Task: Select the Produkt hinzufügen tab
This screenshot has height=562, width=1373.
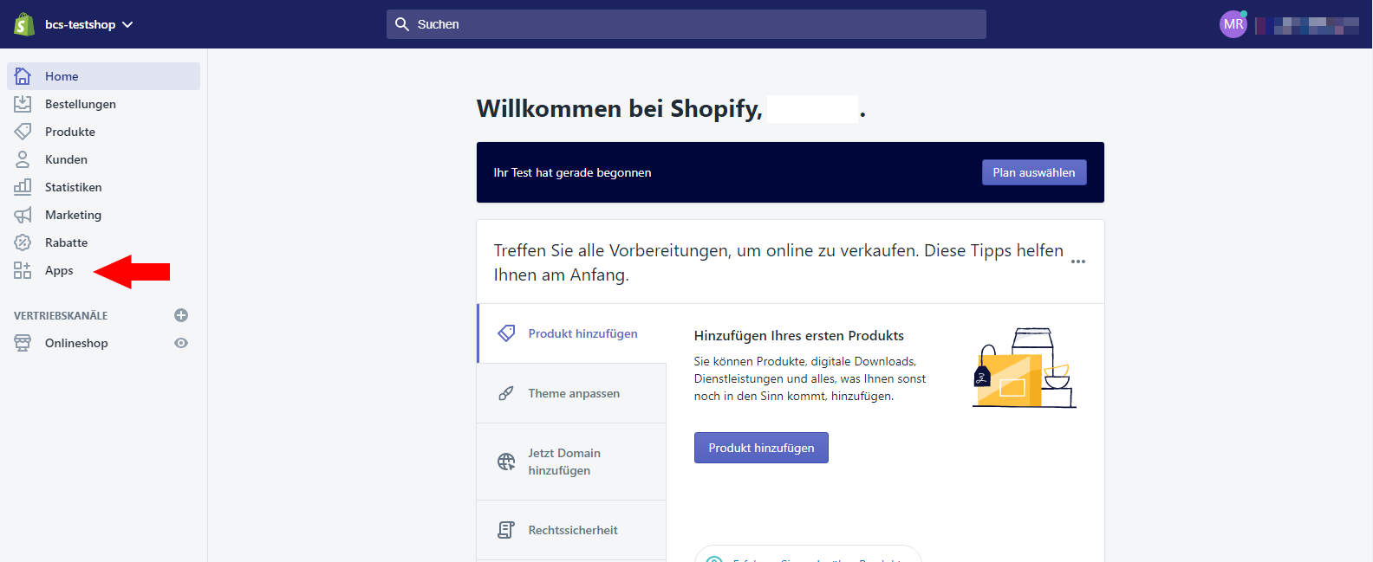Action: click(572, 333)
